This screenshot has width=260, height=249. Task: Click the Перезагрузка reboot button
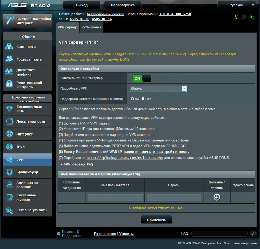[122, 5]
